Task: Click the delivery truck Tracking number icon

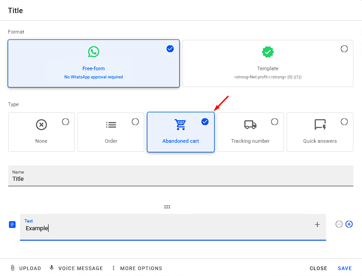Action: coord(250,125)
